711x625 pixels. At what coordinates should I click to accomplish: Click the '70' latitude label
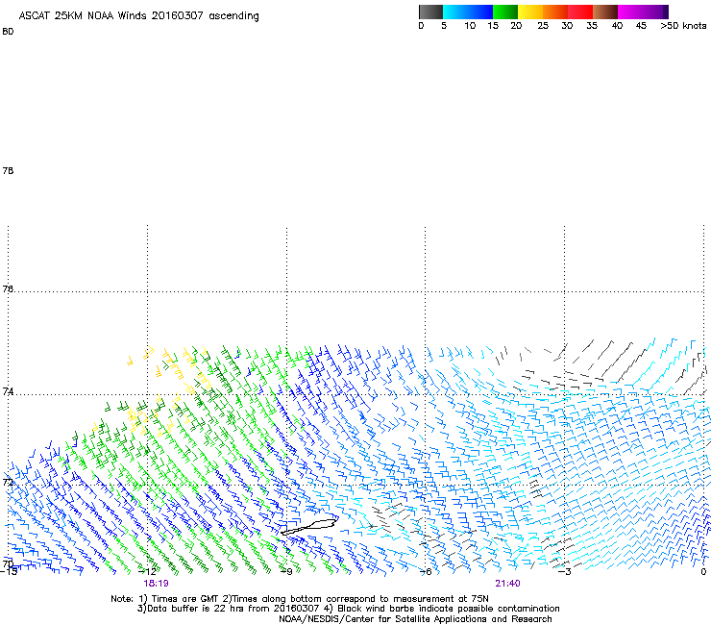point(8,563)
